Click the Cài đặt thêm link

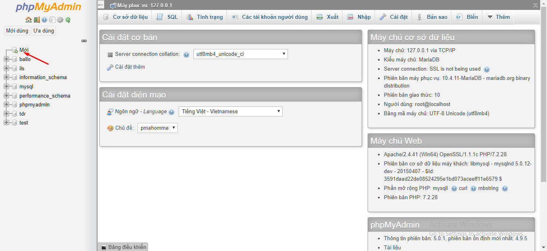(x=130, y=67)
